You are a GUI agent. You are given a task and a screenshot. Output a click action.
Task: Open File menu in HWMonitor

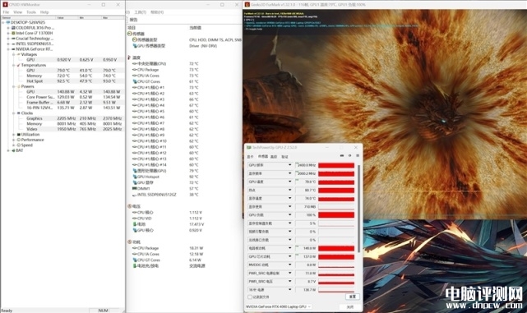click(x=6, y=12)
